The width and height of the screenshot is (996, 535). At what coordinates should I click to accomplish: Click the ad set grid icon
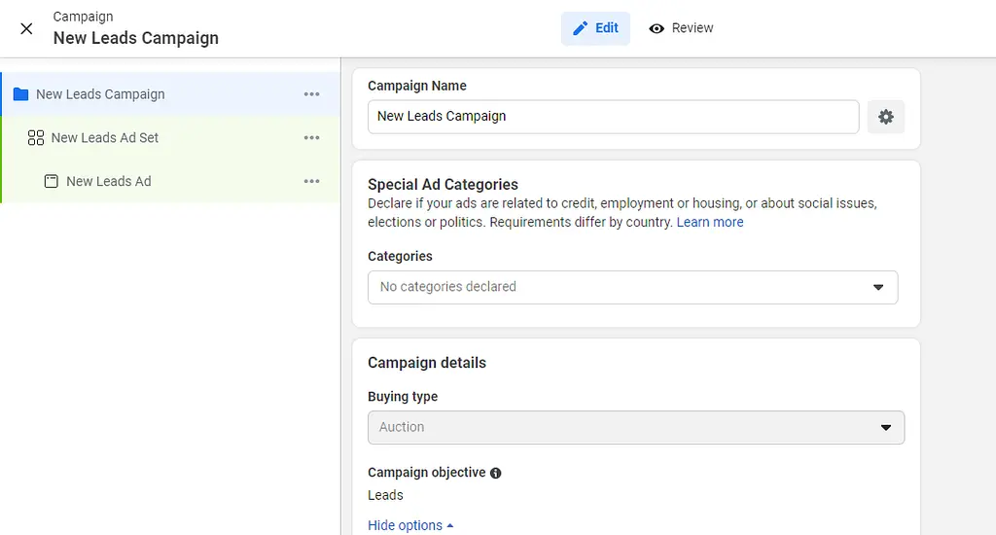[36, 138]
